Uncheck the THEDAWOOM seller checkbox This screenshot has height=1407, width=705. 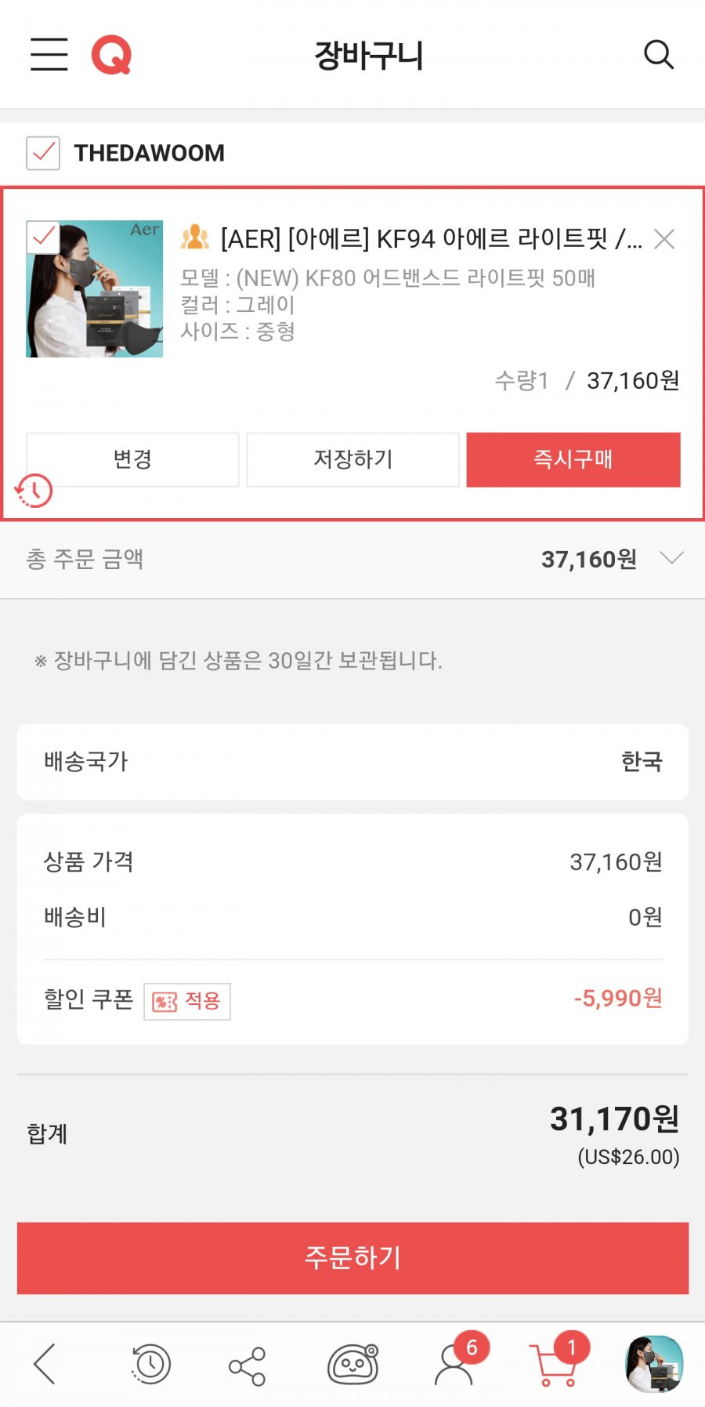[43, 153]
